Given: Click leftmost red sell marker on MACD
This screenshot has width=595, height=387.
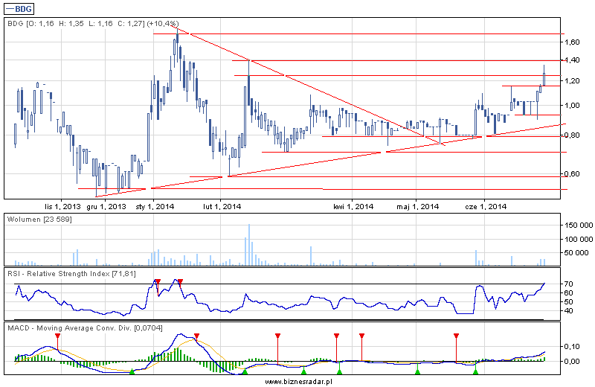Looking at the screenshot, I should click(x=58, y=336).
